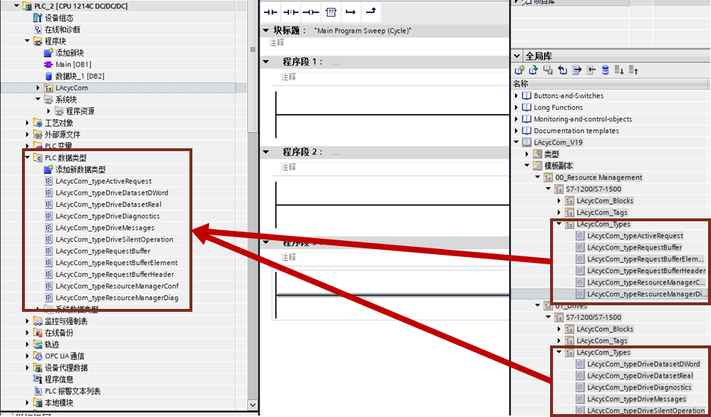Image resolution: width=711 pixels, height=417 pixels.
Task: Expand 工艺对象 in the project tree
Action: [x=29, y=123]
